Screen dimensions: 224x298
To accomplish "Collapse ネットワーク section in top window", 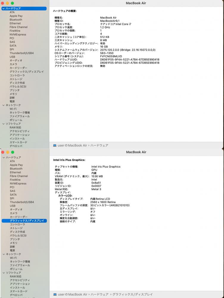I will (3, 105).
